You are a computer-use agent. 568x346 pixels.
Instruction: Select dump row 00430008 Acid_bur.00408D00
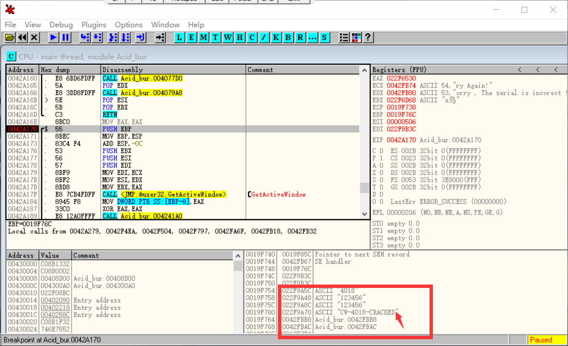120,278
